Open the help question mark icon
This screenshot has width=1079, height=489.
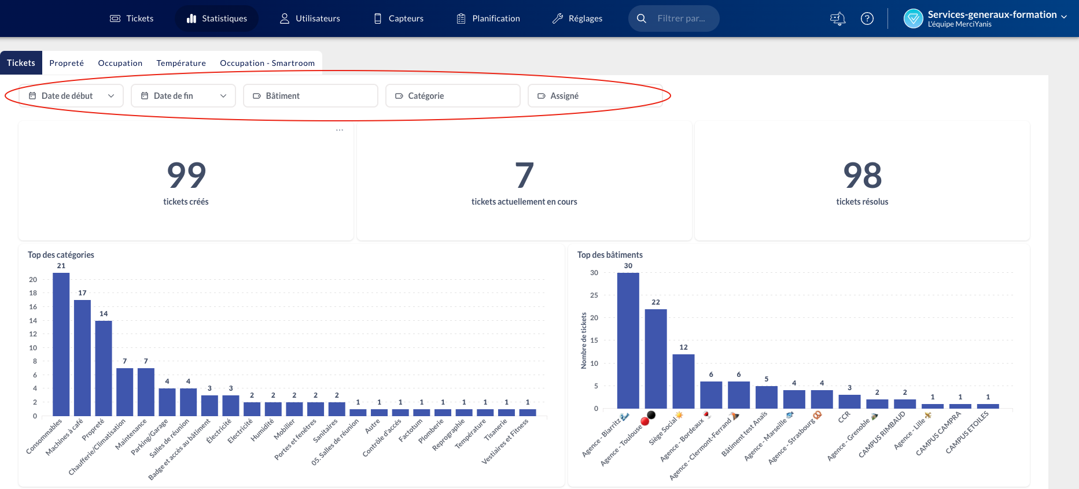(x=867, y=18)
